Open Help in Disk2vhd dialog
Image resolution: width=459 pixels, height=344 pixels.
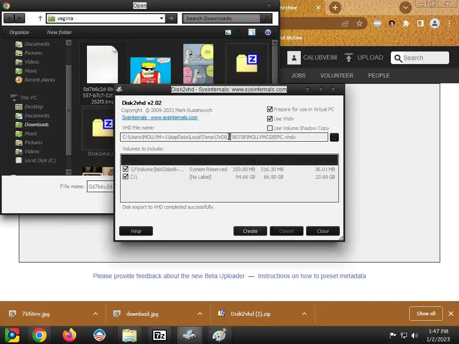(x=136, y=231)
